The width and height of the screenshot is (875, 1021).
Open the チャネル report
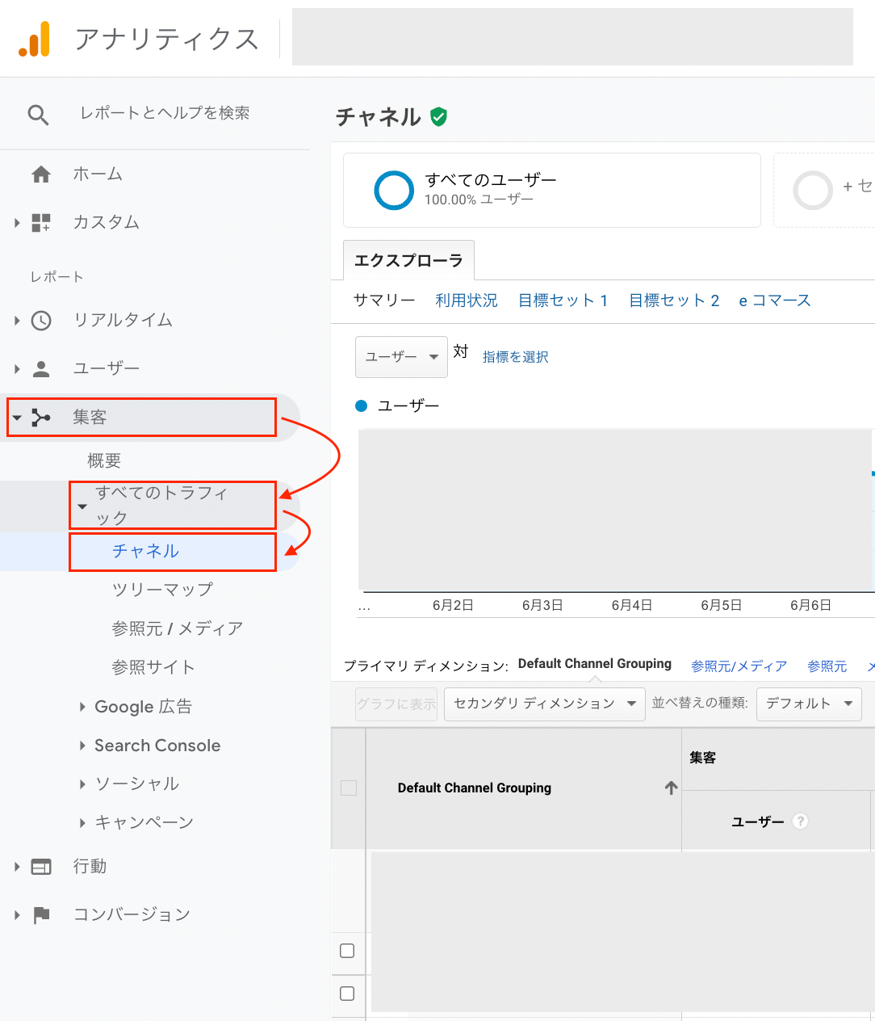click(x=145, y=551)
